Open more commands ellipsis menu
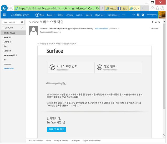Image resolution: width=167 pixels, height=144 pixels. (x=124, y=15)
